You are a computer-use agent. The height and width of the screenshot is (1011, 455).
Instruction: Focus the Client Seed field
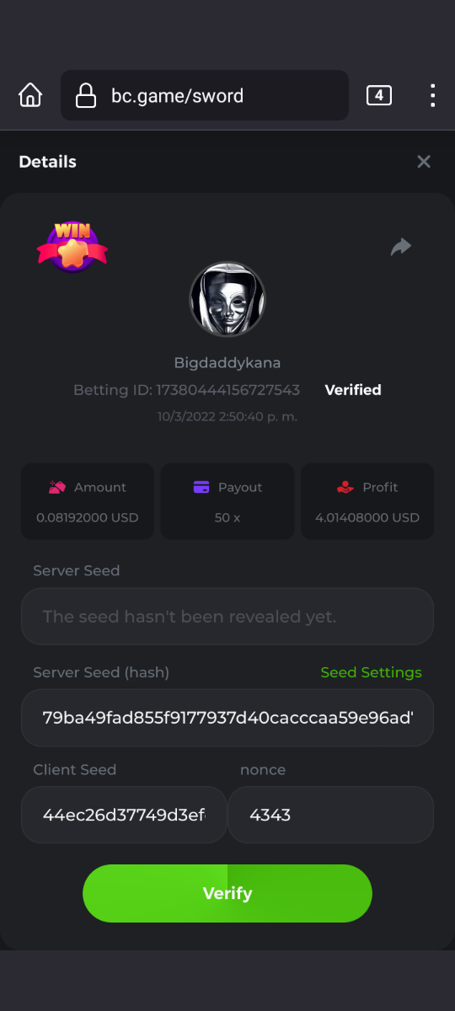click(124, 815)
